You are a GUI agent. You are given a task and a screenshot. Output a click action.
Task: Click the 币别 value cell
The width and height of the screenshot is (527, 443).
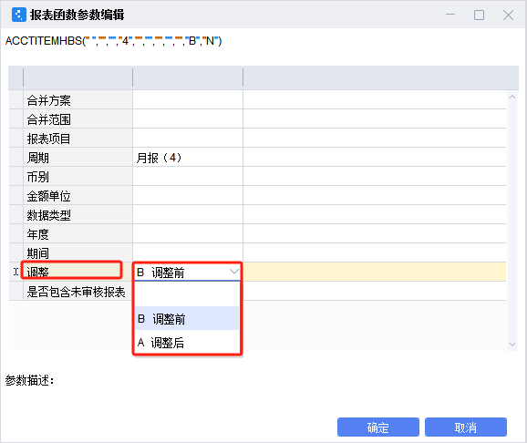(x=188, y=177)
